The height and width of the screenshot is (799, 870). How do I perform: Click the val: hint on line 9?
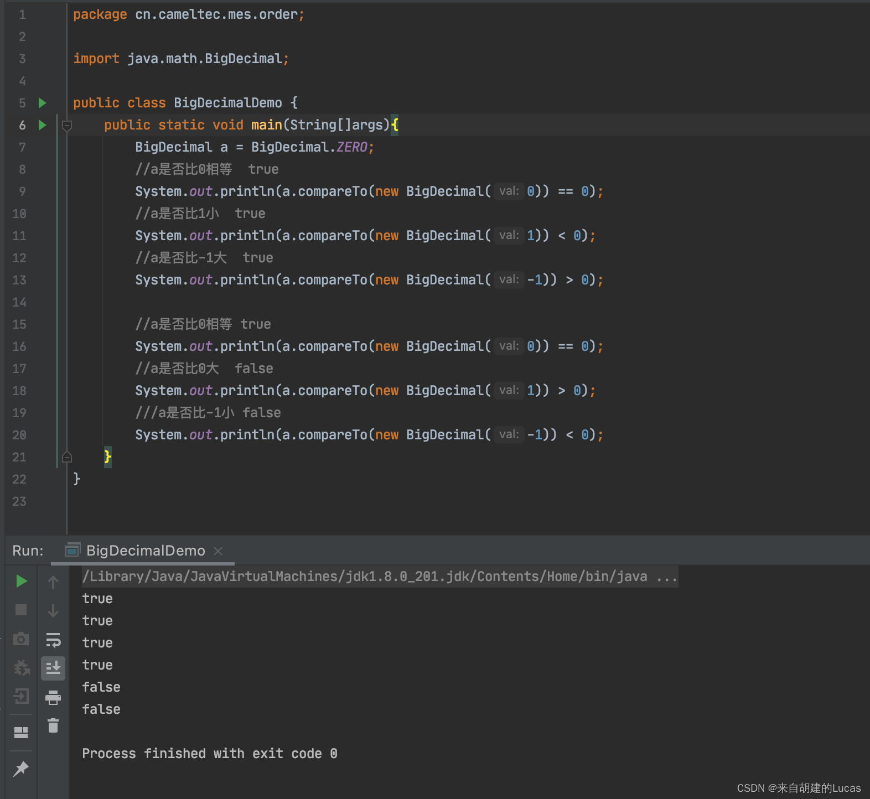click(509, 191)
